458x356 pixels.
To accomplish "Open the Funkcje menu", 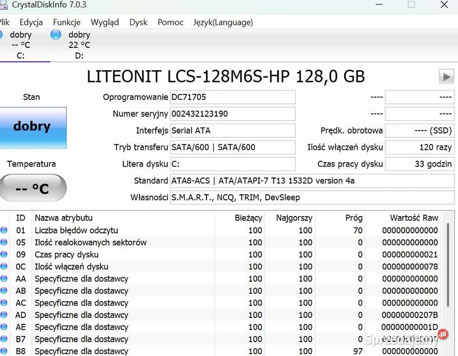I will click(x=66, y=22).
